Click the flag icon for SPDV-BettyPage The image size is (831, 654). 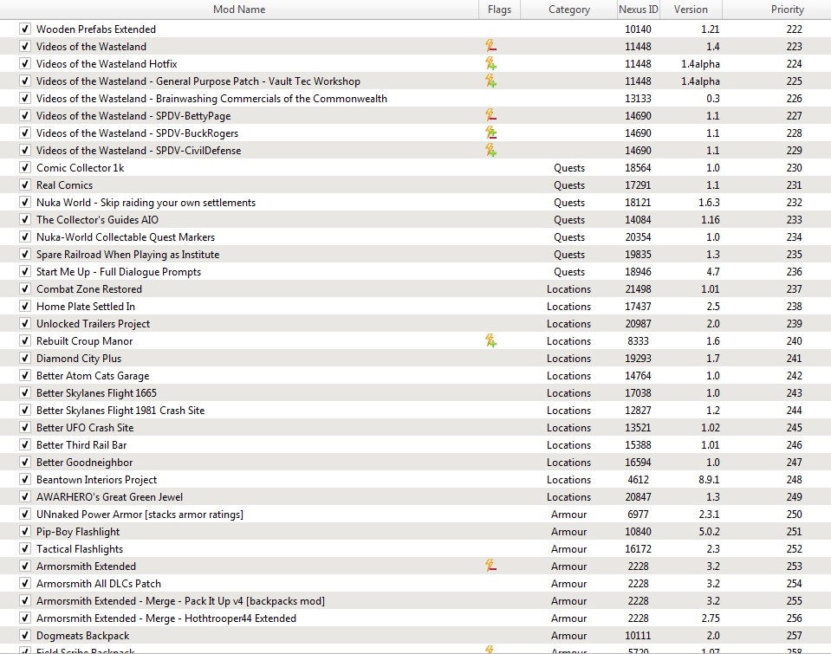coord(490,115)
